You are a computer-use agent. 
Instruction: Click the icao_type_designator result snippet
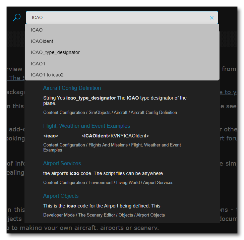(x=115, y=101)
